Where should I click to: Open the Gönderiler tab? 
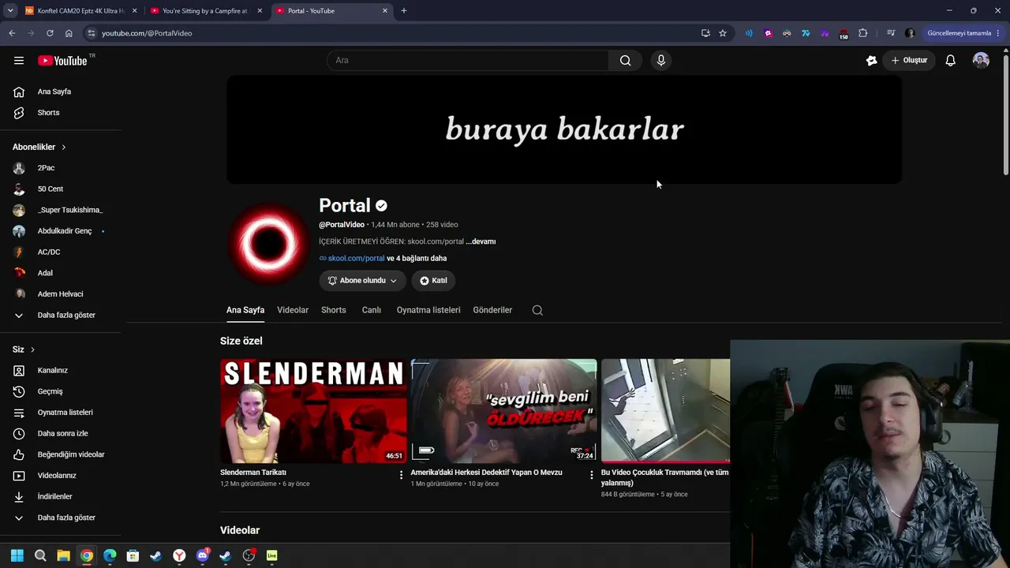pos(492,310)
